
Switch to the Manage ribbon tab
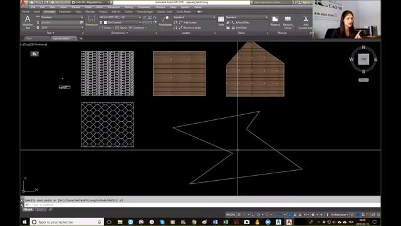click(90, 12)
